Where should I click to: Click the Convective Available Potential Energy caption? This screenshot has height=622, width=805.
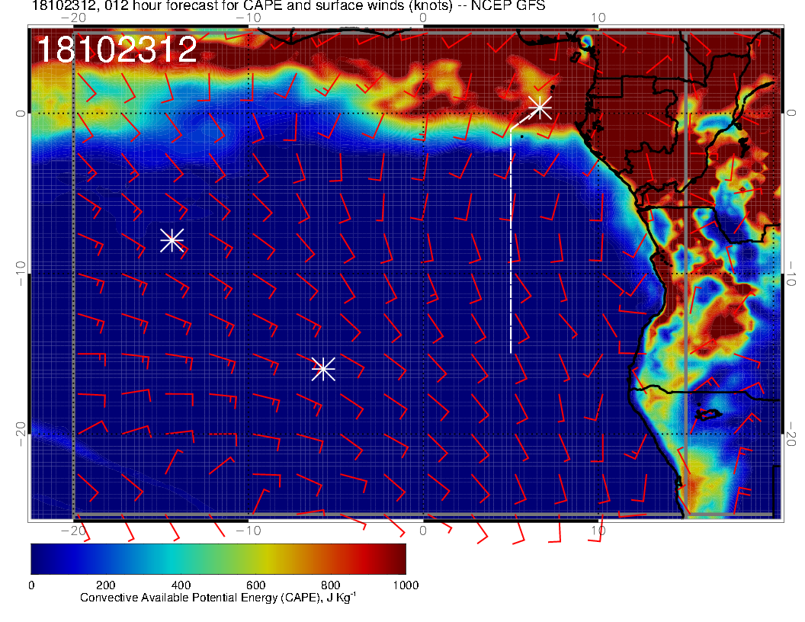[217, 598]
